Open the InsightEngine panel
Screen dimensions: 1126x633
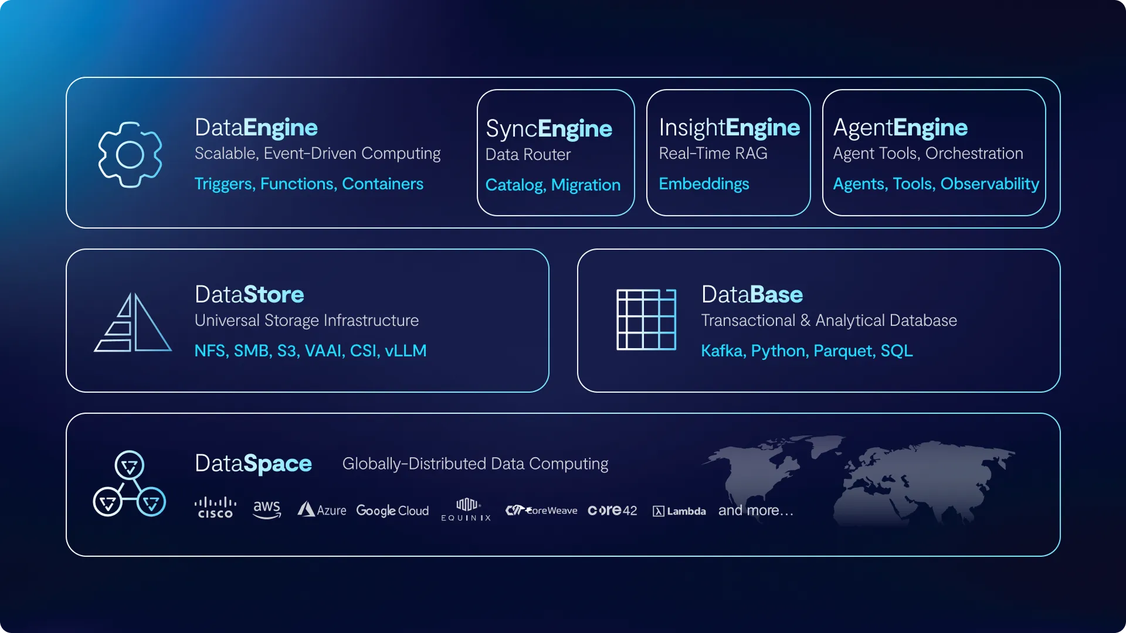[728, 152]
